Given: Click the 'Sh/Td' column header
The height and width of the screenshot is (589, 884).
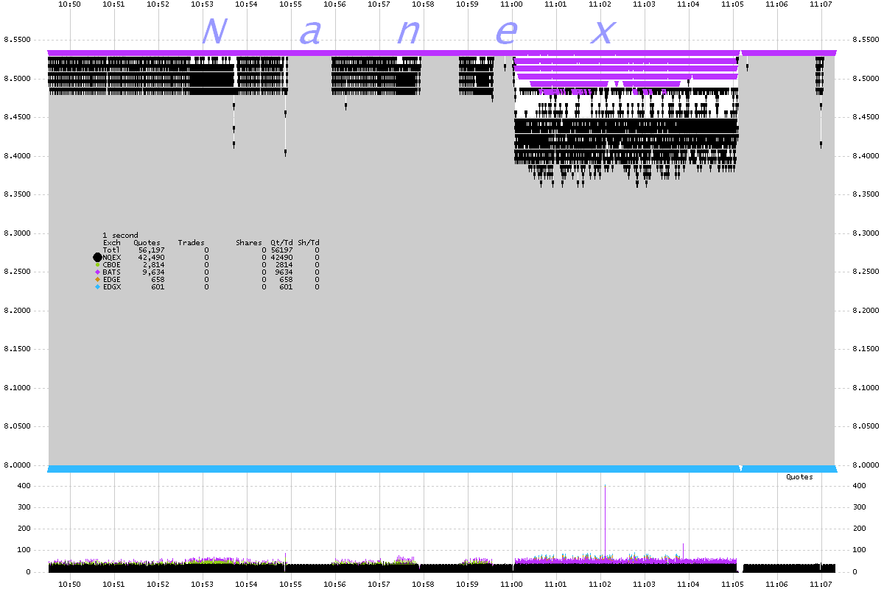Looking at the screenshot, I should pyautogui.click(x=308, y=243).
